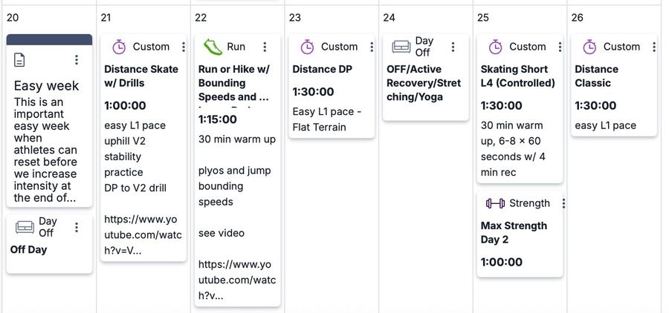
Task: Click the couch icon on Off Day card
Action: pos(25,227)
